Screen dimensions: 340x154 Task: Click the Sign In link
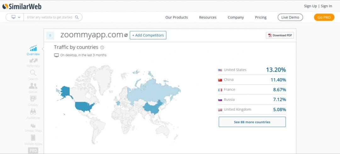tap(326, 6)
